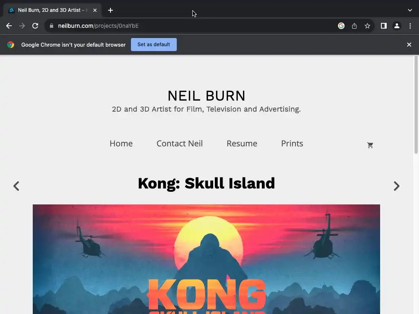Toggle the Chrome side panel icon
This screenshot has width=419, height=314.
pyautogui.click(x=384, y=26)
